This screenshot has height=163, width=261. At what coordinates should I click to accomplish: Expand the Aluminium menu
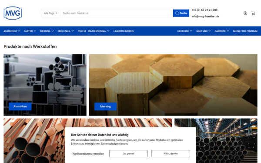[12, 31]
